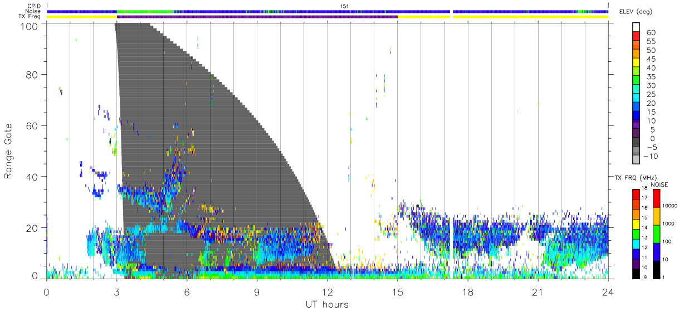Click the ELEV (deg) legend title
Screen dimensions: 684x316
pyautogui.click(x=636, y=12)
